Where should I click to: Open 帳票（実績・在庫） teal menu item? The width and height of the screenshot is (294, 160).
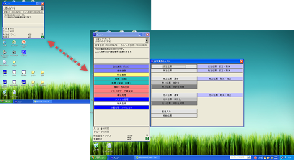pyautogui.click(x=121, y=83)
